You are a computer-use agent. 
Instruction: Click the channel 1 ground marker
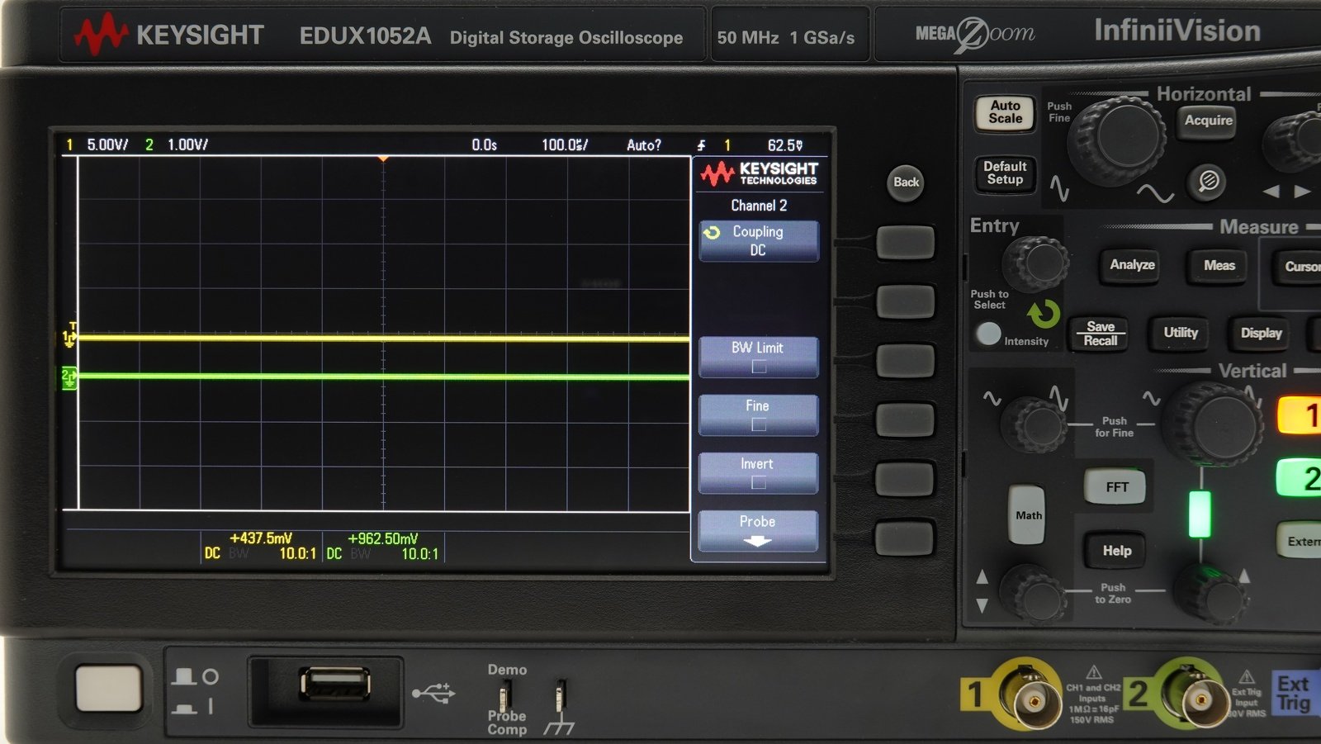coord(69,338)
